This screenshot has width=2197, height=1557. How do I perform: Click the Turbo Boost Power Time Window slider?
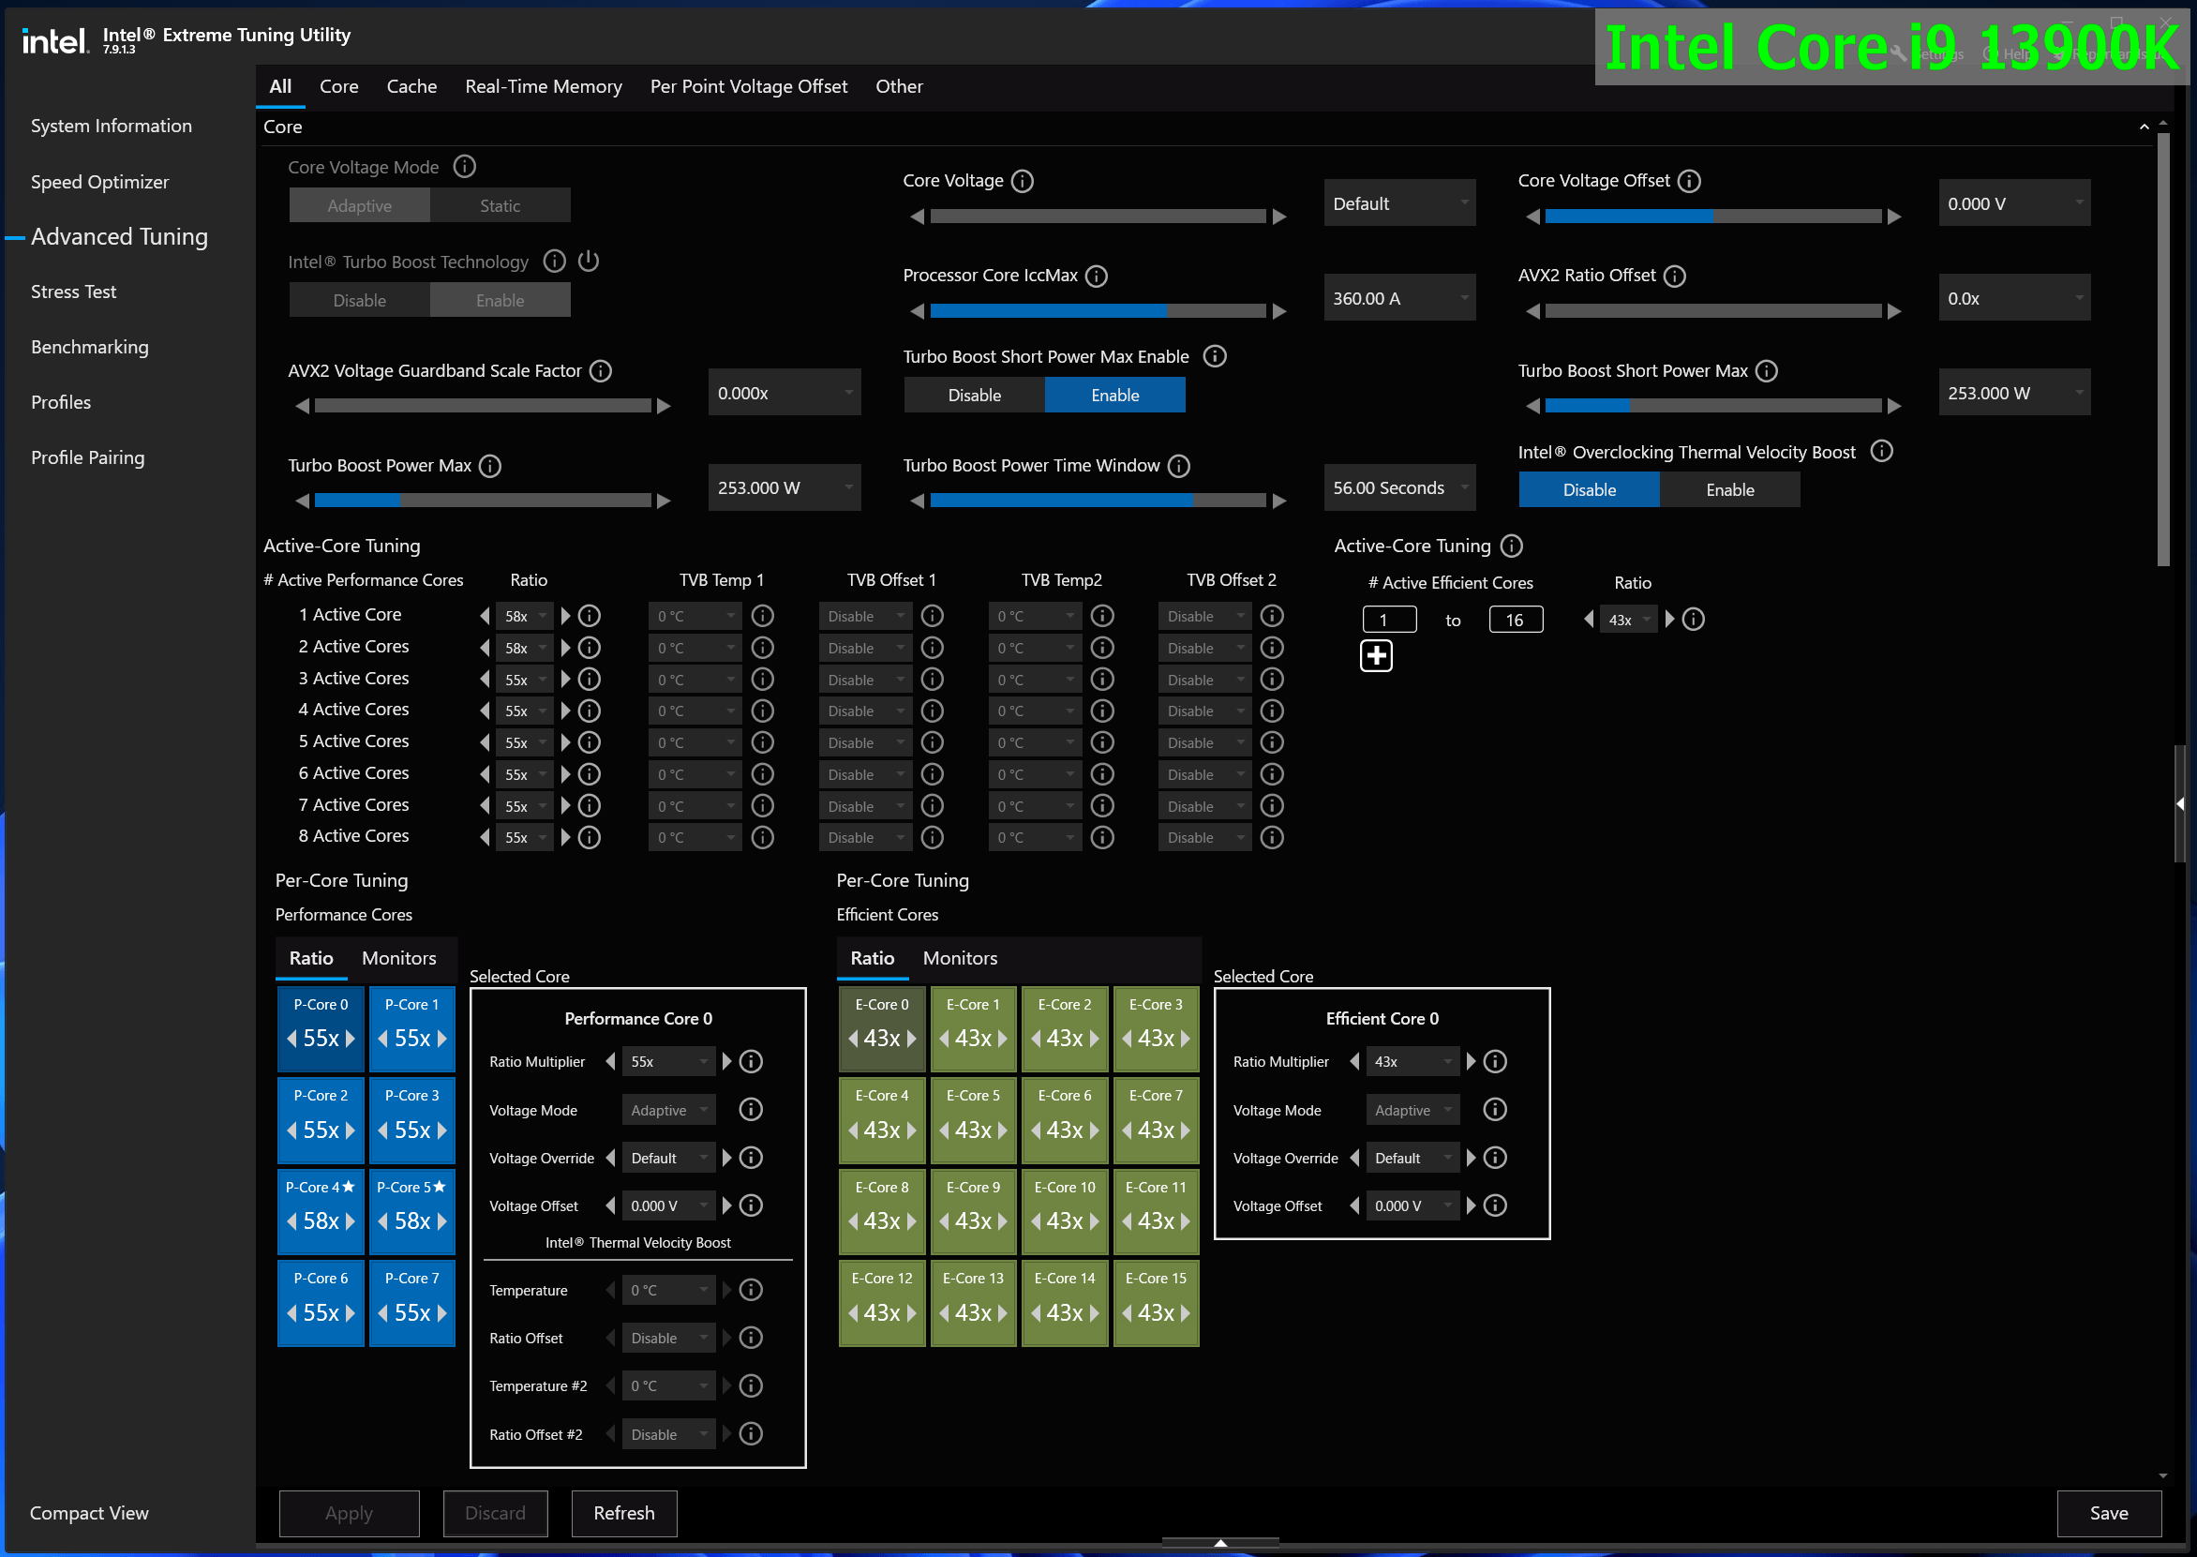1098,502
